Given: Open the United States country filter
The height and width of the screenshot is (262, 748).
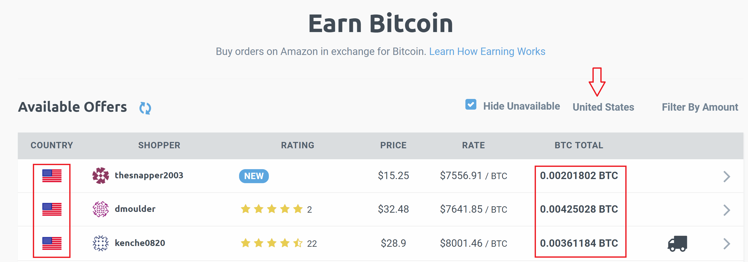Looking at the screenshot, I should [603, 107].
